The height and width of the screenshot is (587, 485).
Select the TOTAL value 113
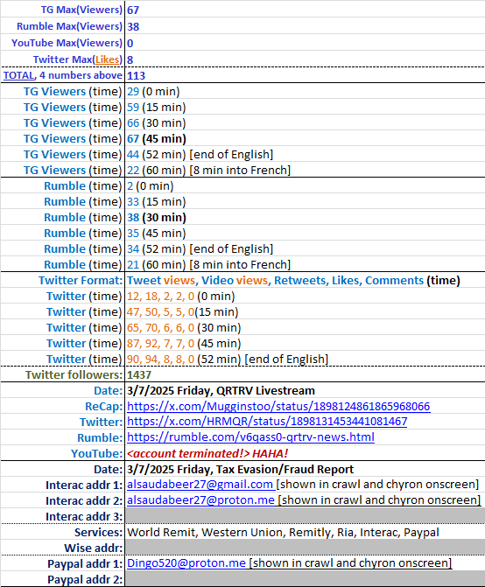coord(136,75)
